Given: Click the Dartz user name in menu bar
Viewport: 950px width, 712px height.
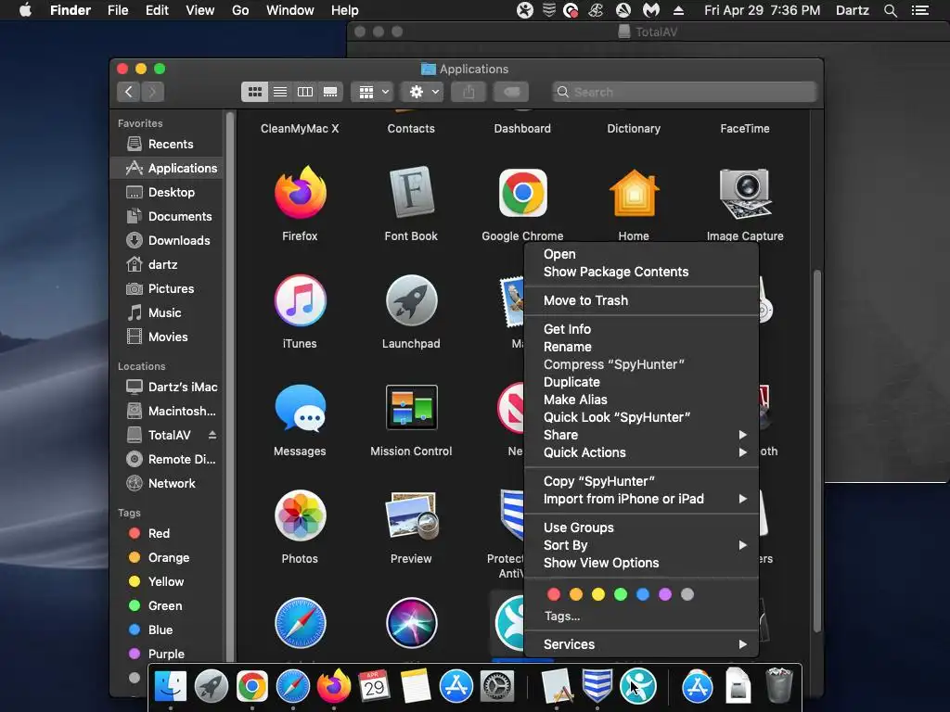Looking at the screenshot, I should point(853,10).
